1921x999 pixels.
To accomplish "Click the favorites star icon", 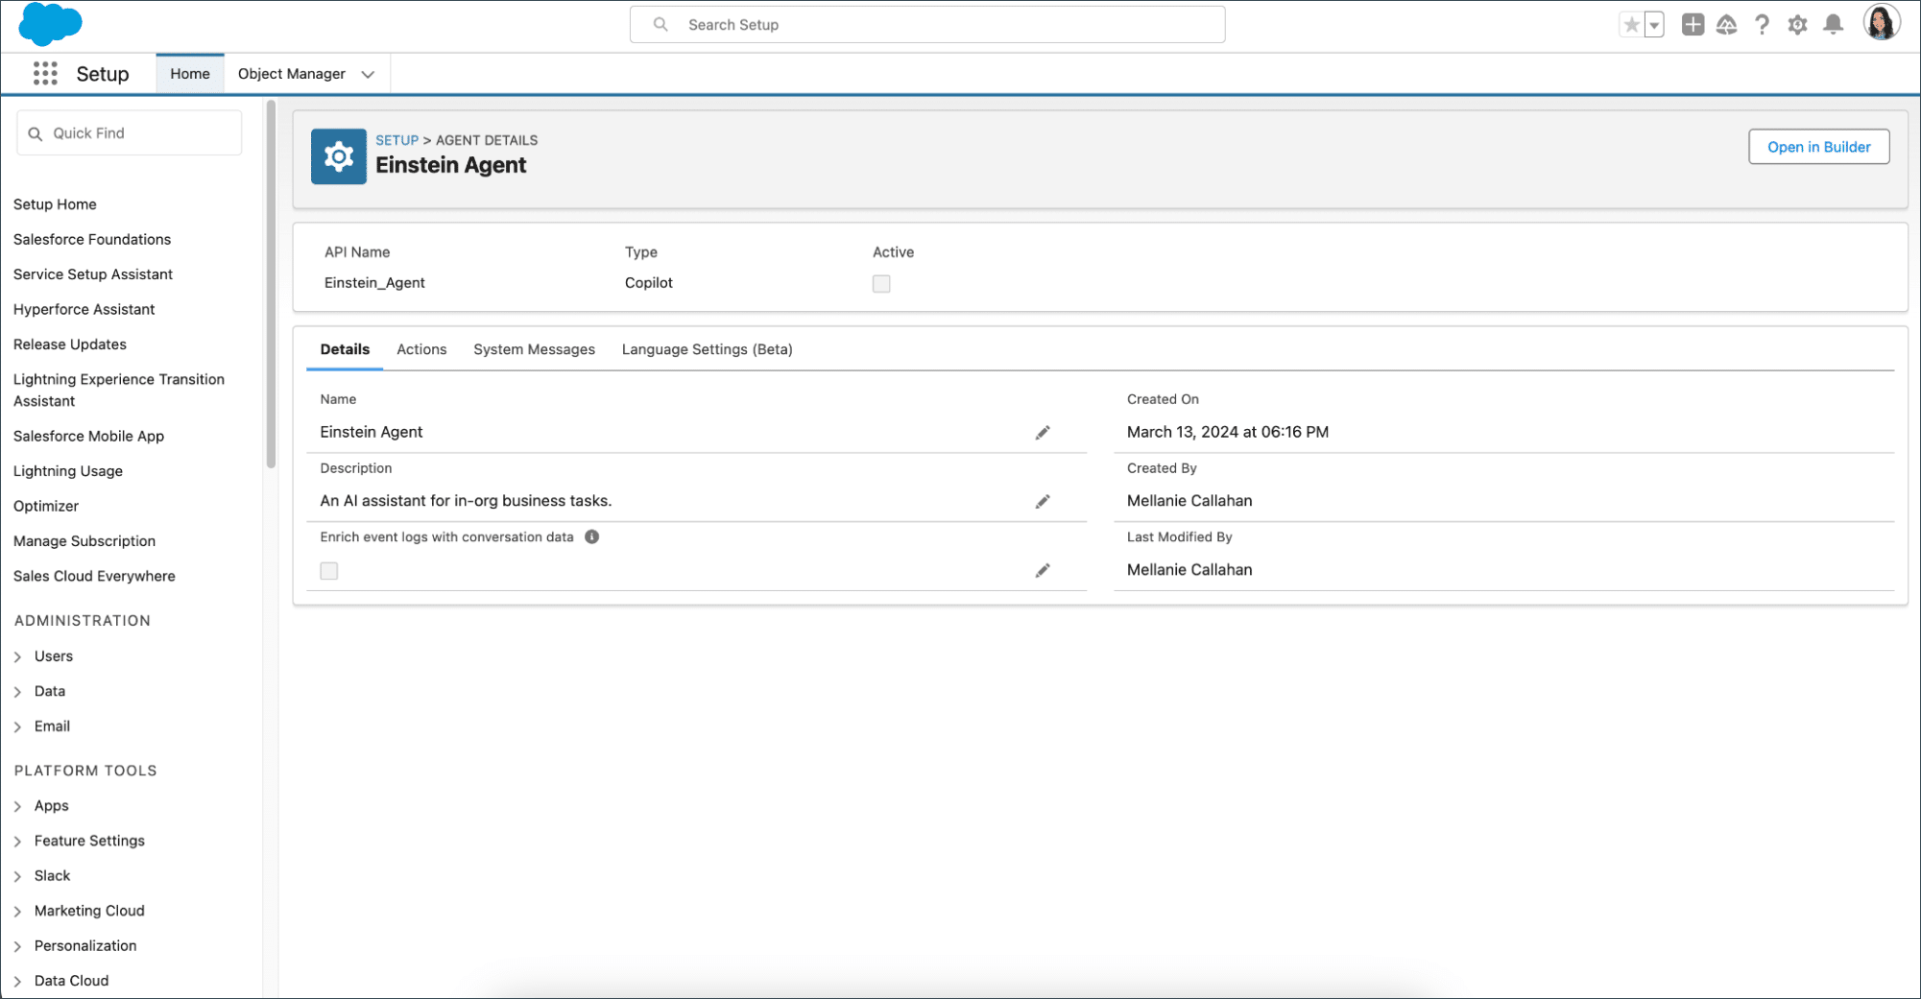I will (x=1631, y=25).
